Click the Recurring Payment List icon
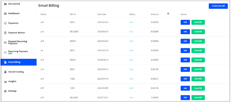Image resolution: width=231 pixels, height=102 pixels. [x=5, y=53]
